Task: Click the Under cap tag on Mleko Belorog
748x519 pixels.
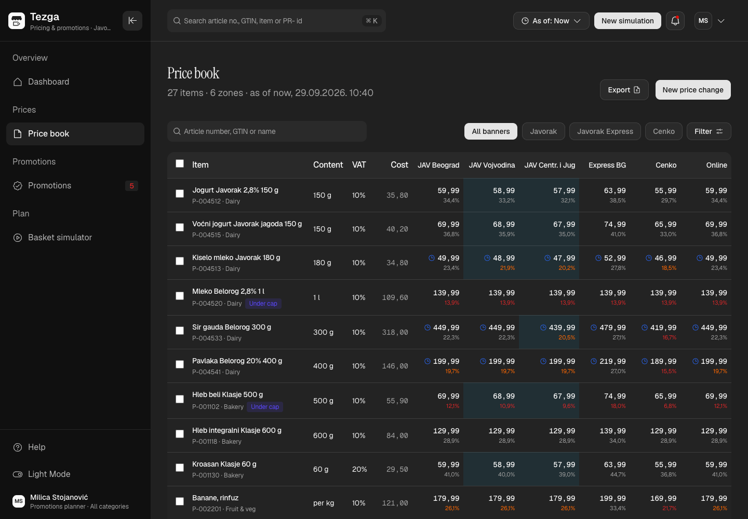Action: (263, 304)
